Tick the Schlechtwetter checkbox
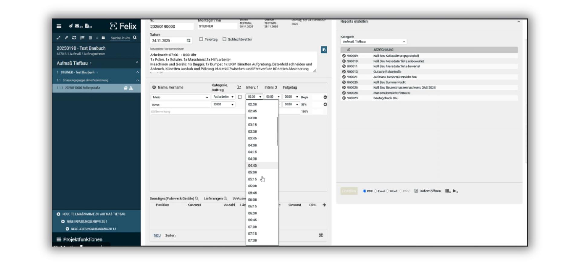This screenshot has height=265, width=580. coord(224,39)
